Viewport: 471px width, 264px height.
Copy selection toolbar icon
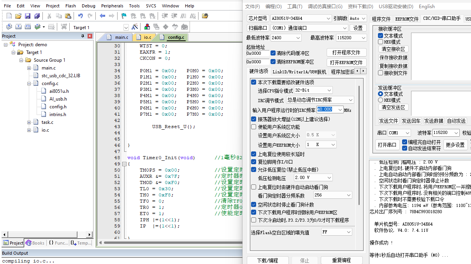pos(59,16)
